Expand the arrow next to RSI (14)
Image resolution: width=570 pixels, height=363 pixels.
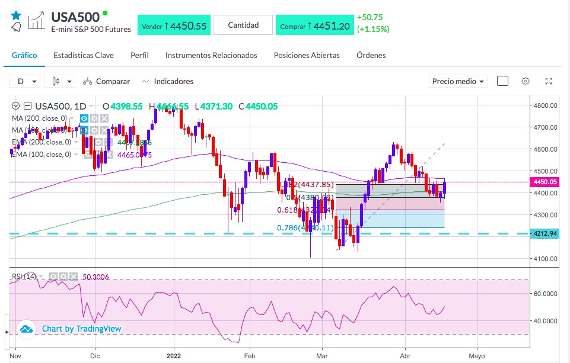(41, 277)
